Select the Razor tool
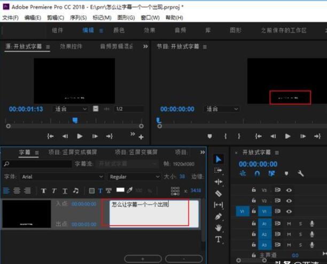 pyautogui.click(x=219, y=194)
